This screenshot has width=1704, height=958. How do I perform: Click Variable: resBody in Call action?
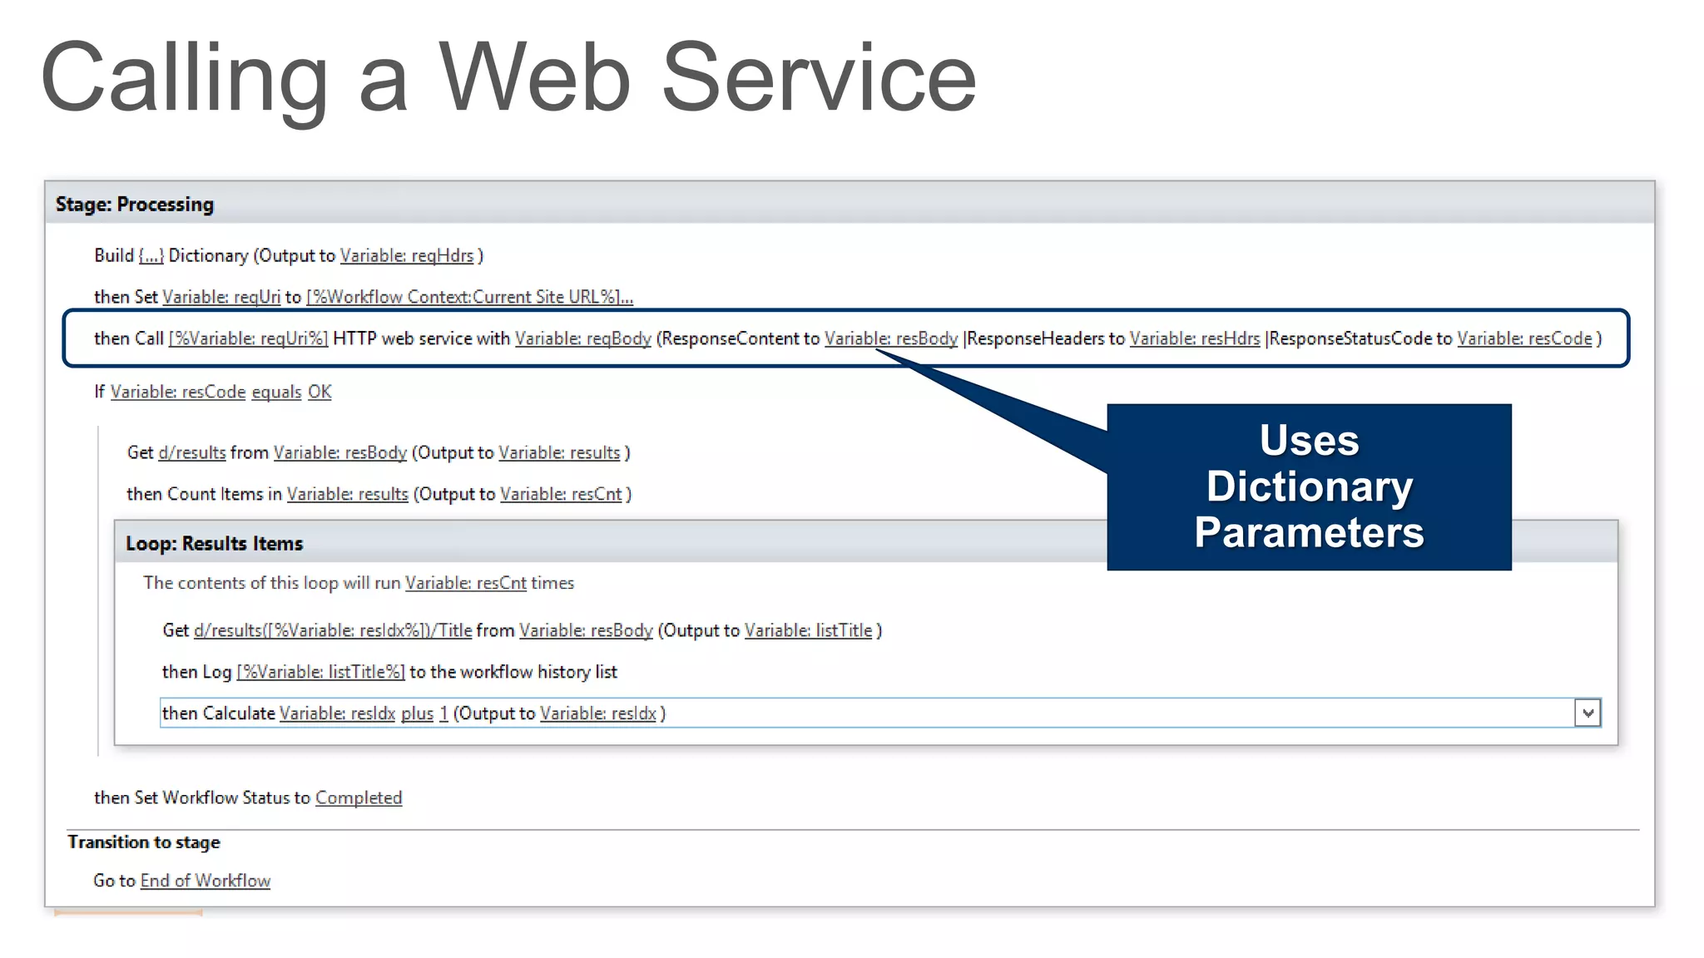point(891,338)
